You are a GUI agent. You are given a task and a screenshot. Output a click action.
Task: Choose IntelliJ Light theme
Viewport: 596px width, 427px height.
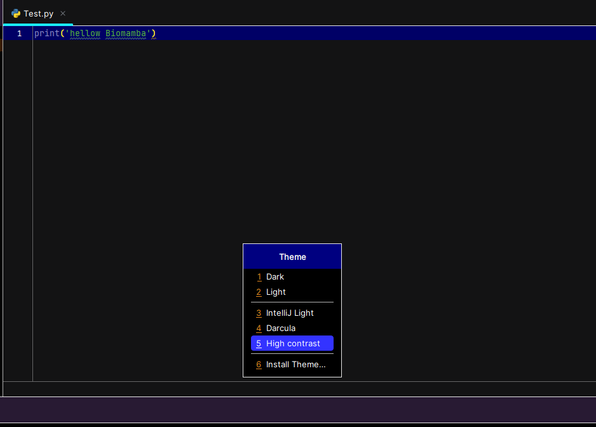292,313
